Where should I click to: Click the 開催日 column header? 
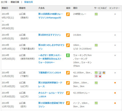5,8
